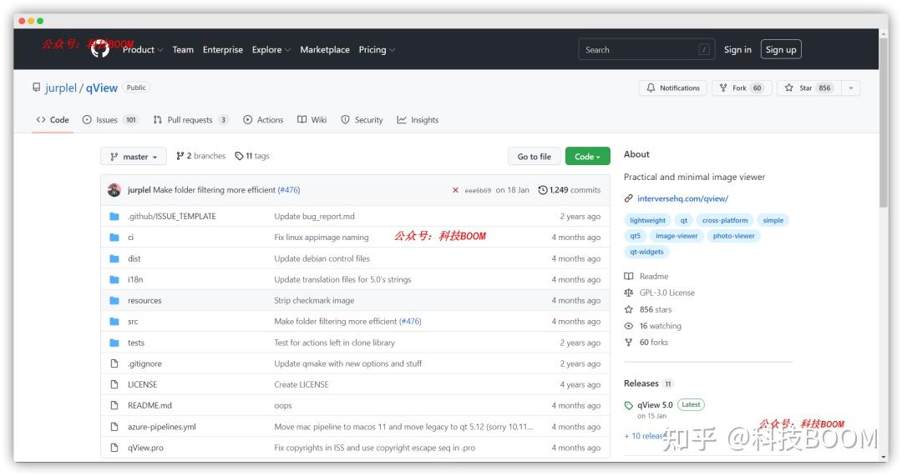Viewport: 902px width, 476px height.
Task: Click the jurplel commit author avatar
Action: point(114,190)
